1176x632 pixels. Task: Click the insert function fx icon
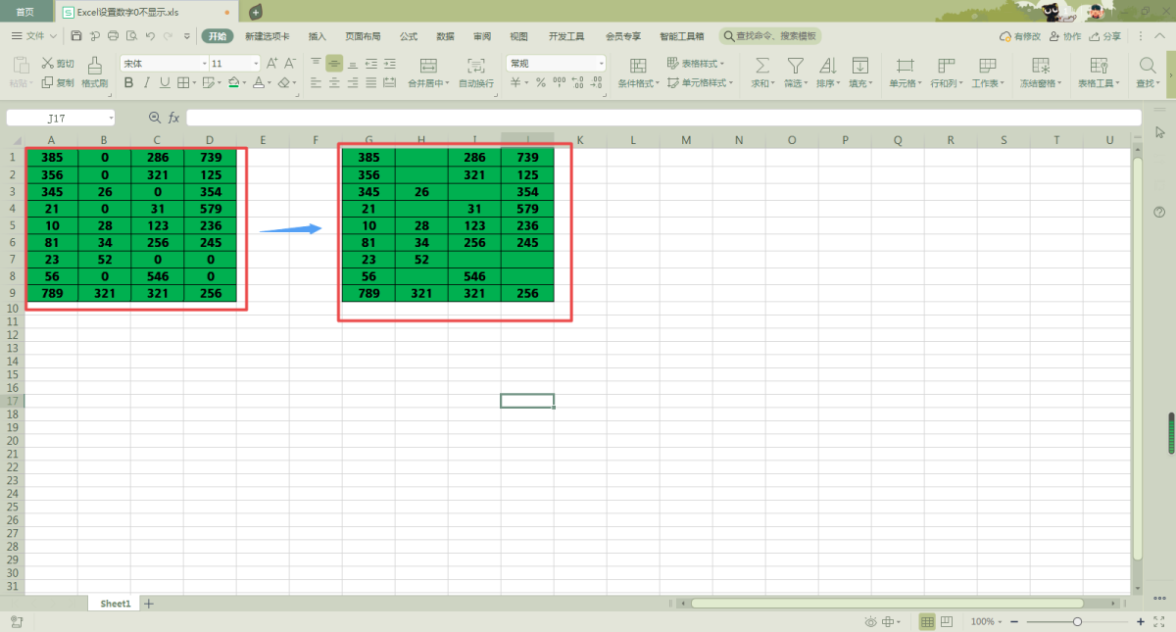(x=173, y=118)
